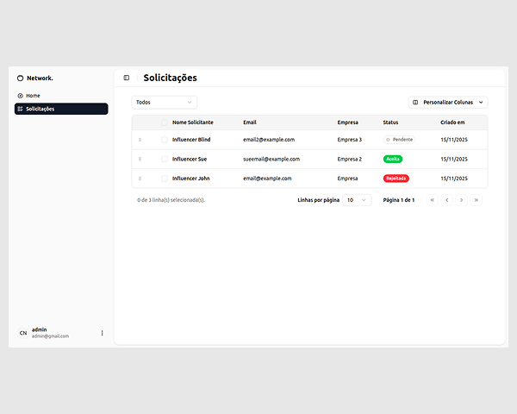Click email2@example.com cell
Screen dimensions: 517x414
[269, 140]
